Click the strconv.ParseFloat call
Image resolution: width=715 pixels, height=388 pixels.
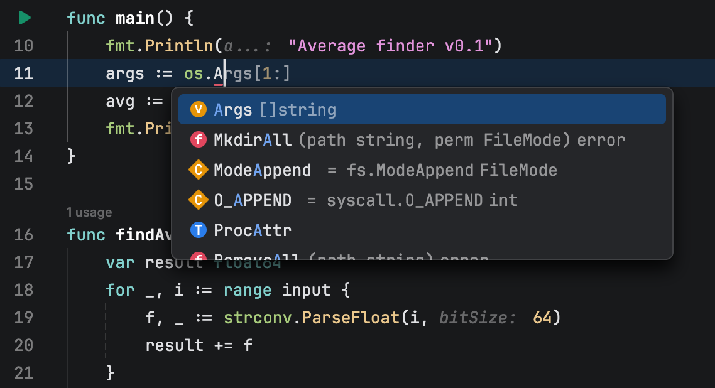(x=314, y=317)
